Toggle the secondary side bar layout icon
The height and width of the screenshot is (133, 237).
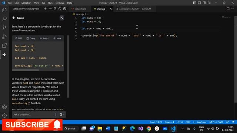(x=204, y=3)
